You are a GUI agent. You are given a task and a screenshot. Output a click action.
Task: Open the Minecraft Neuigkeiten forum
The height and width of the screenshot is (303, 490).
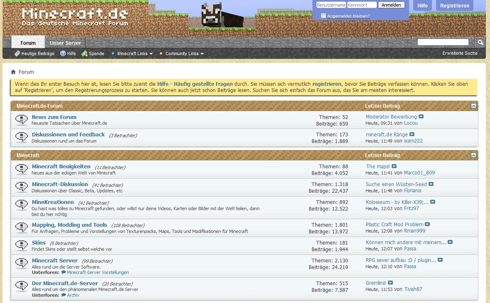pyautogui.click(x=61, y=166)
